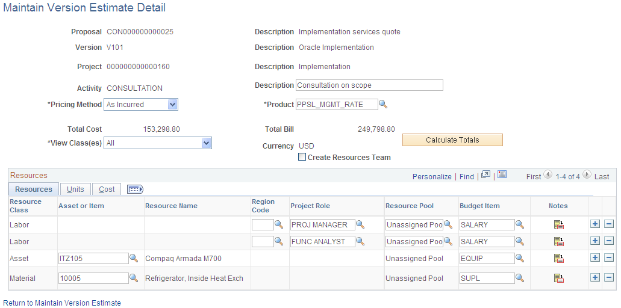Image resolution: width=621 pixels, height=308 pixels.
Task: Open Notes for Compaq Armada M700 row
Action: (559, 259)
